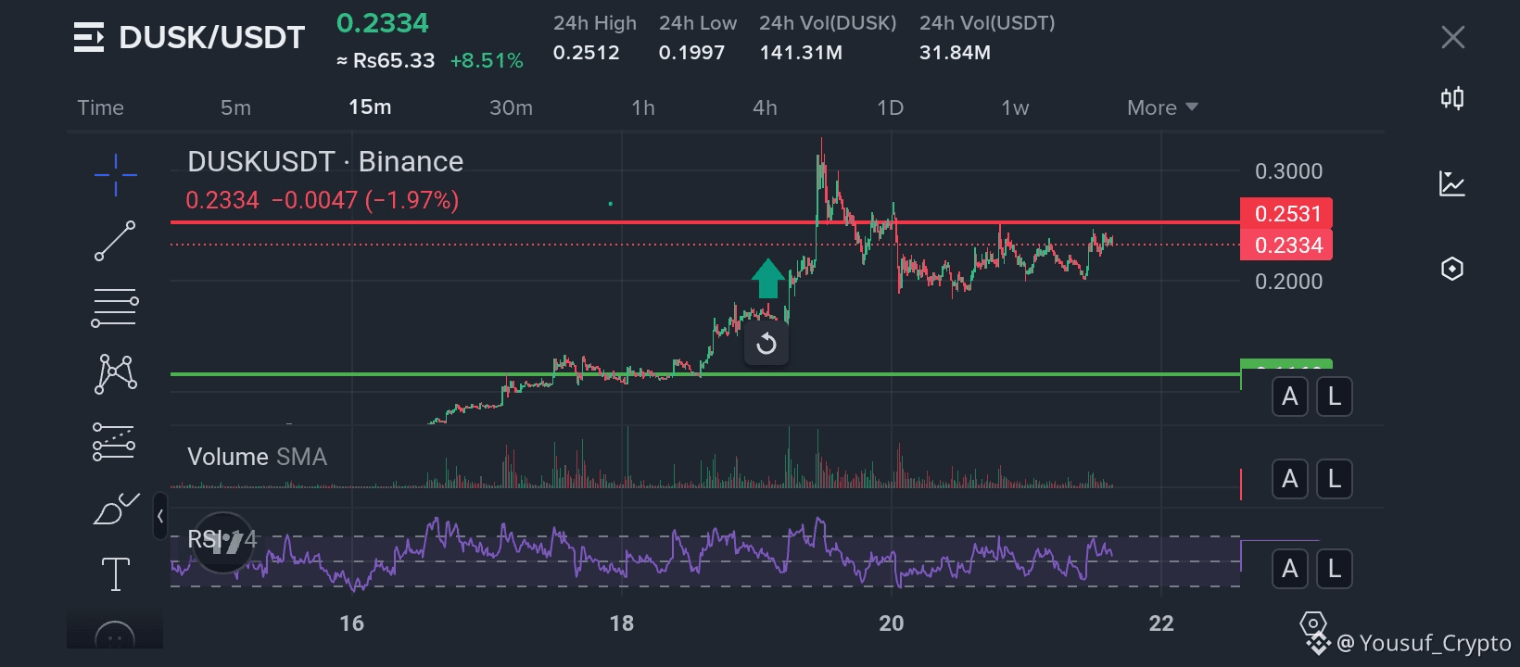Screen dimensions: 1520x667
Task: Click the date label 16 on time axis
Action: click(x=352, y=623)
